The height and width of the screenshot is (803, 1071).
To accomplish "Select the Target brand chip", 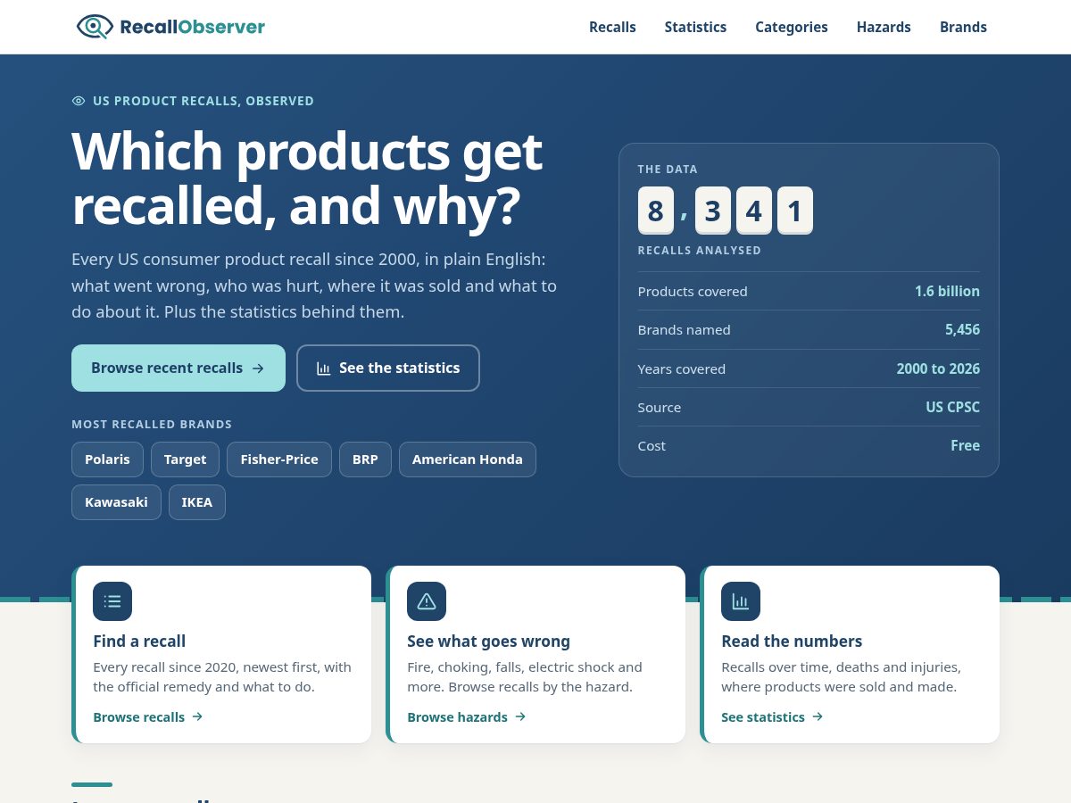I will click(185, 459).
